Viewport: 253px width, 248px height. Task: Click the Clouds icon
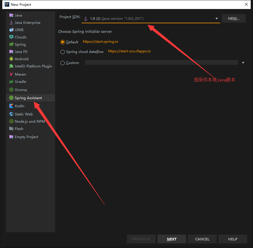(11, 37)
